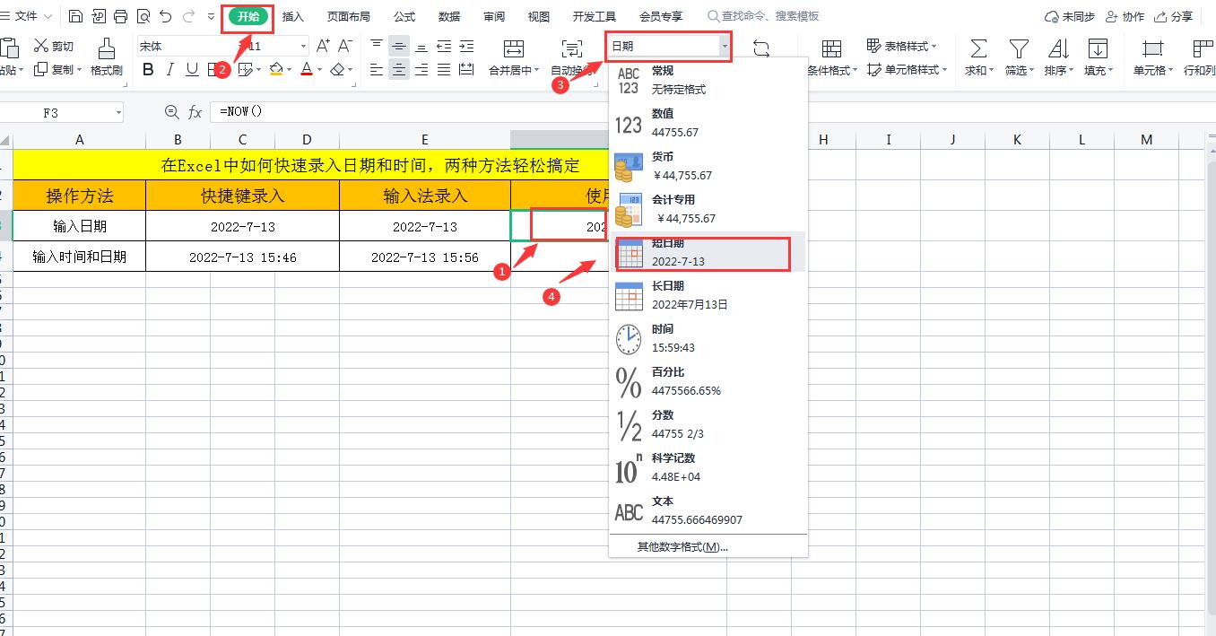The image size is (1216, 636).
Task: Click the distributed alignment icon
Action: click(466, 69)
